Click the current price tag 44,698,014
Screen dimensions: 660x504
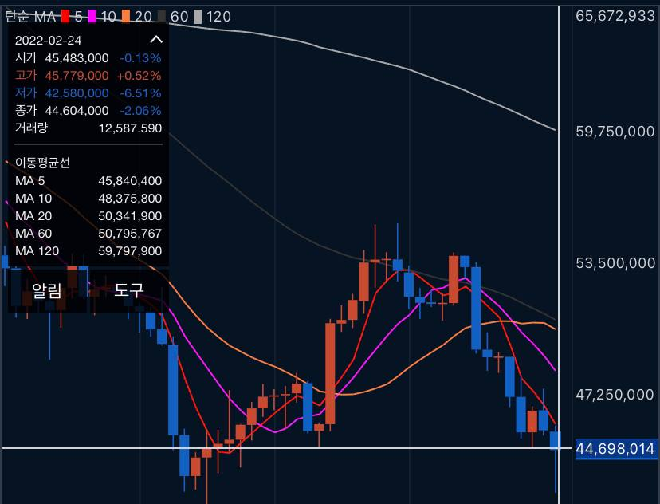tap(615, 449)
